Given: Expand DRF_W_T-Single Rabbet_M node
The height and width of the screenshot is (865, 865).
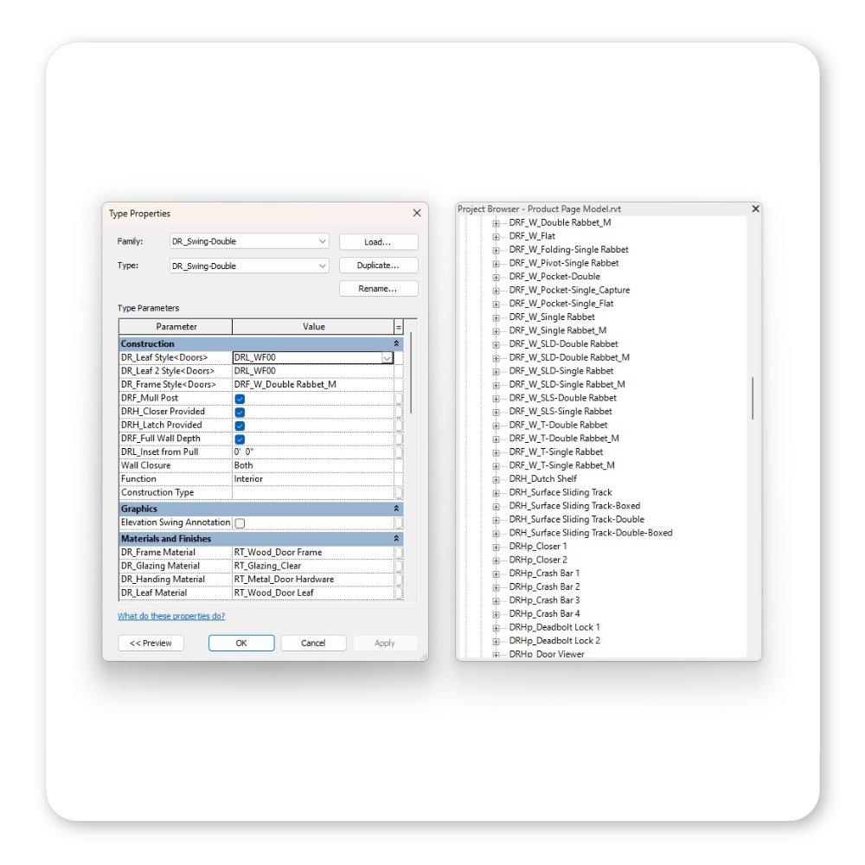Looking at the screenshot, I should 496,467.
